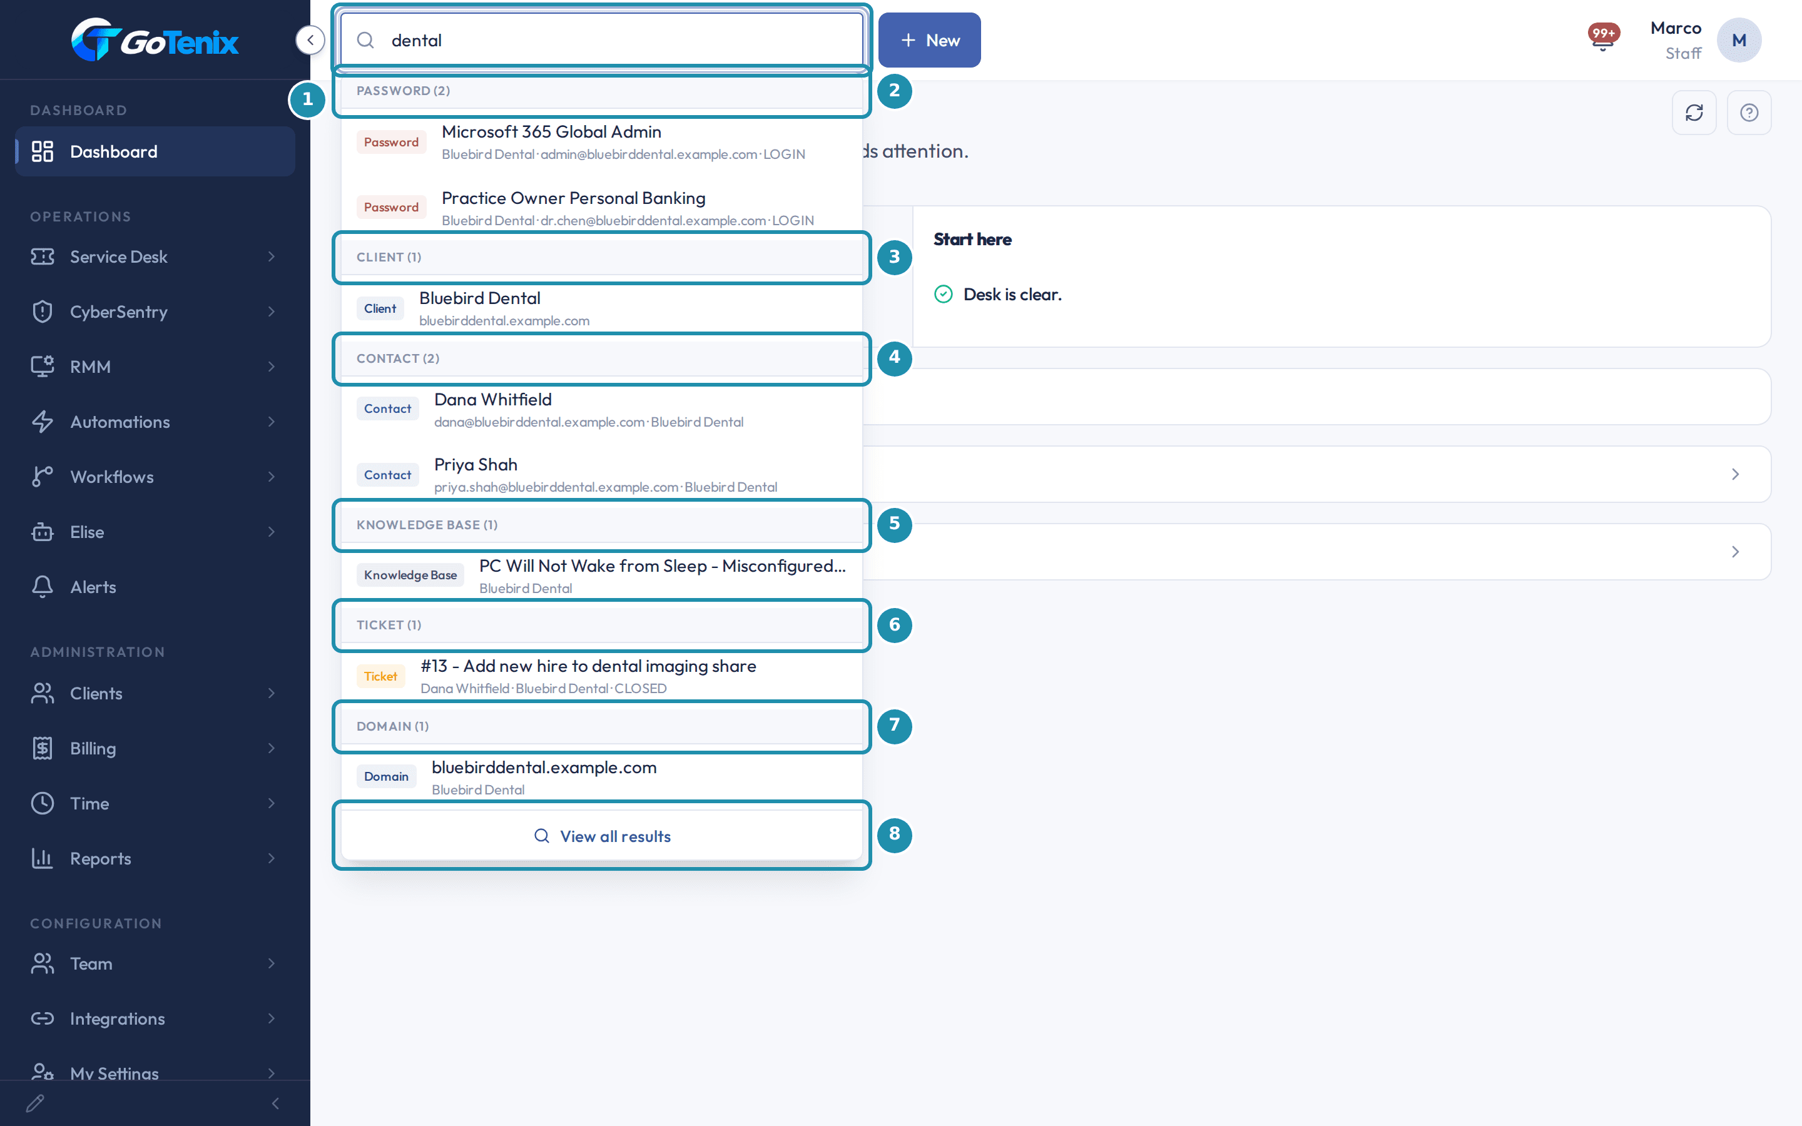Click the Billing receipt icon
This screenshot has height=1126, width=1802.
pyautogui.click(x=43, y=748)
